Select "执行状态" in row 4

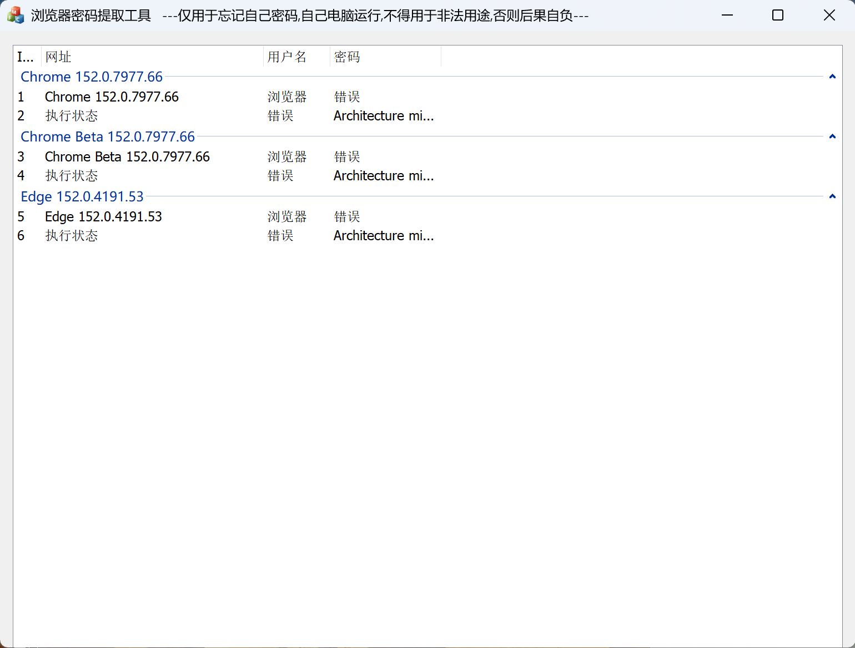72,175
